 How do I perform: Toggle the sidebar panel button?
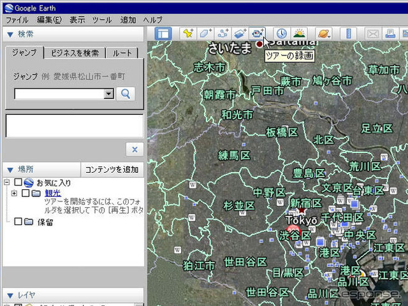point(163,34)
